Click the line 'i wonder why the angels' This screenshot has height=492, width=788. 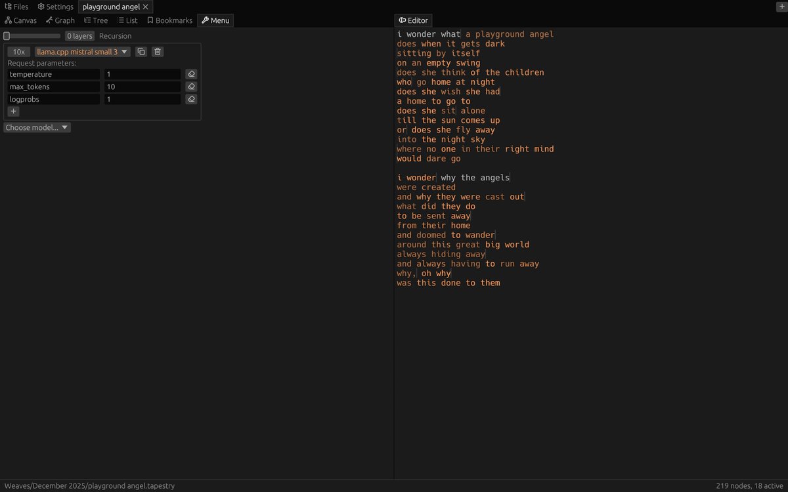pos(453,178)
